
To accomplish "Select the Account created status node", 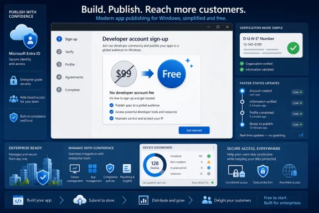I will tap(242, 91).
